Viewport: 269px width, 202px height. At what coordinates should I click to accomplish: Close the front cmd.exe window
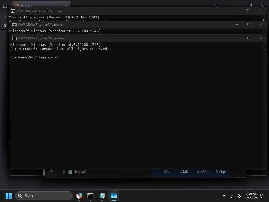pos(261,38)
